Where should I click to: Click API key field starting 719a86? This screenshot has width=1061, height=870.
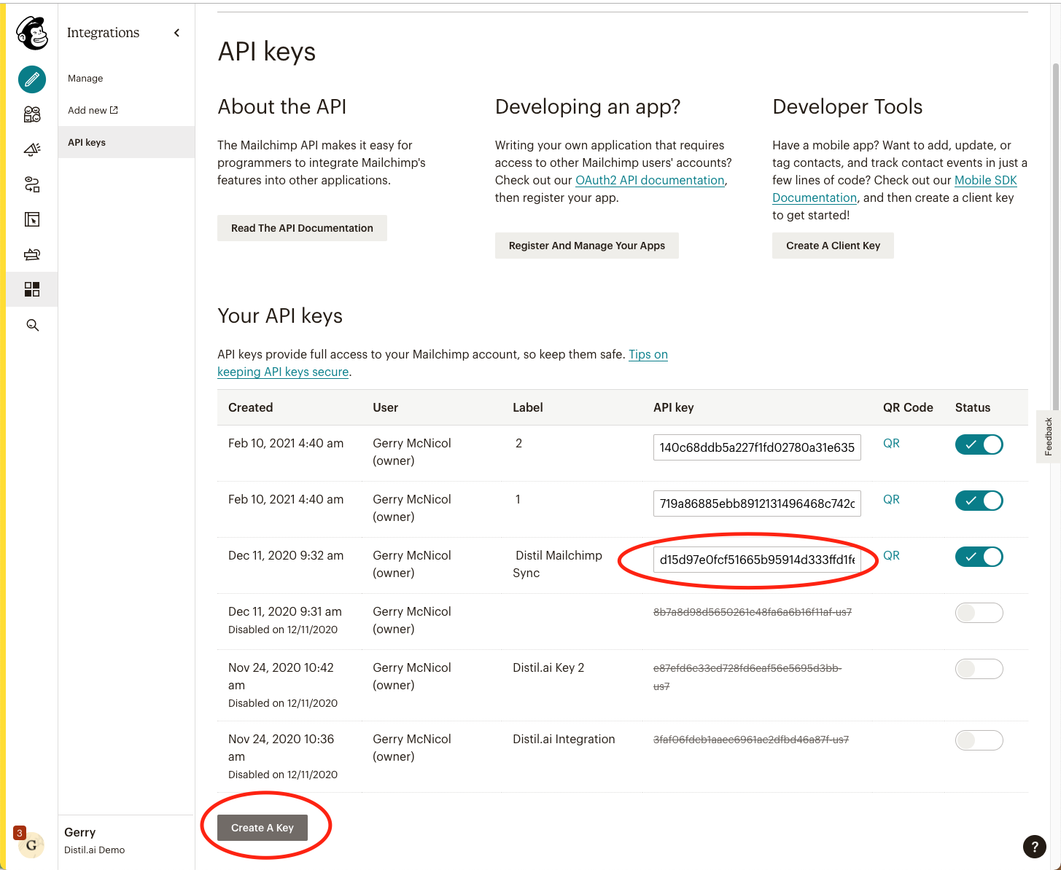point(757,503)
